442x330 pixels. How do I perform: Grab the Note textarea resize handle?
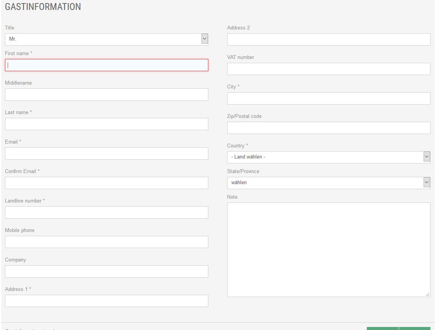click(x=427, y=294)
